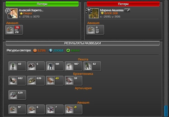Click the rank badge next to Алексей's avatar

click(x=8, y=11)
